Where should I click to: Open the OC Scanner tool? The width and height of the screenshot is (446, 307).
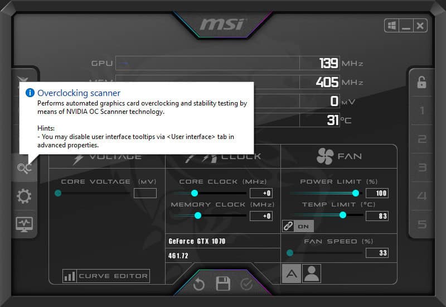24,168
